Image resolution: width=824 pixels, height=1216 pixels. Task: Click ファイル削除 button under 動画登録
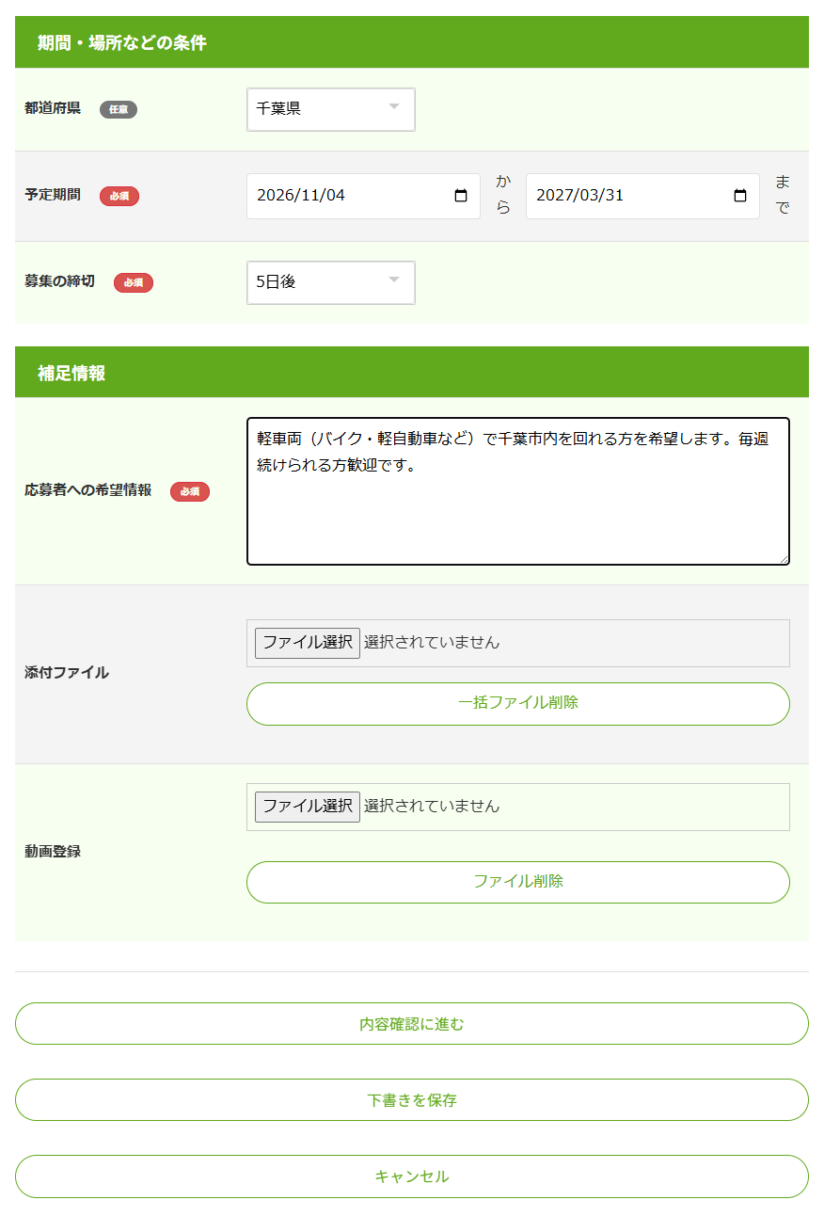[x=518, y=882]
